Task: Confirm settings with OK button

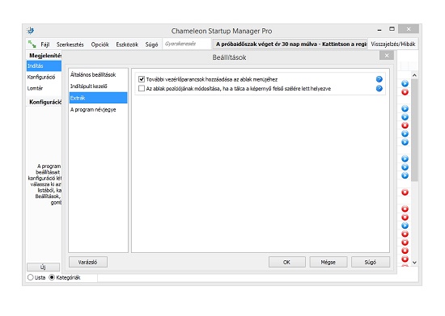Action: point(287,262)
